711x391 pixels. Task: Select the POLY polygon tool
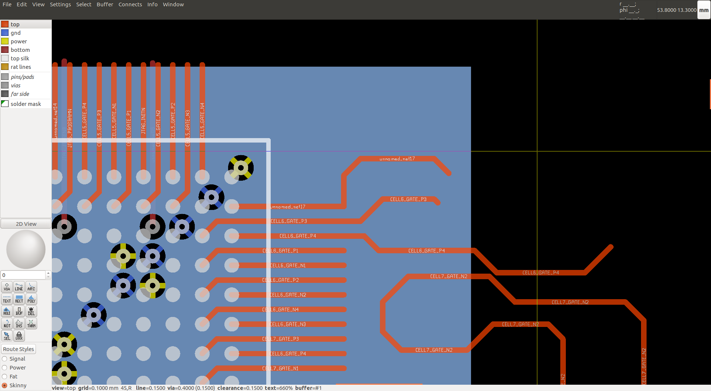(x=31, y=299)
